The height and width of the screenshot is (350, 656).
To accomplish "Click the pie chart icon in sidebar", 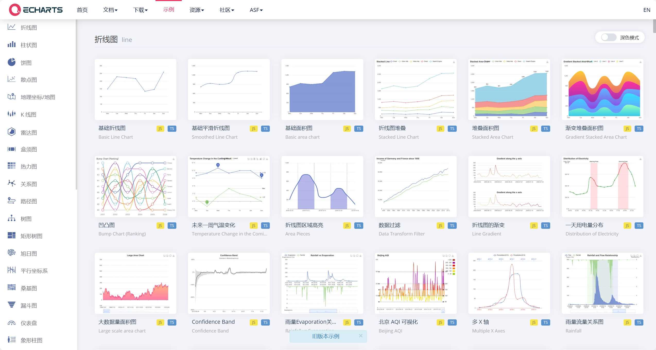I will [x=12, y=62].
